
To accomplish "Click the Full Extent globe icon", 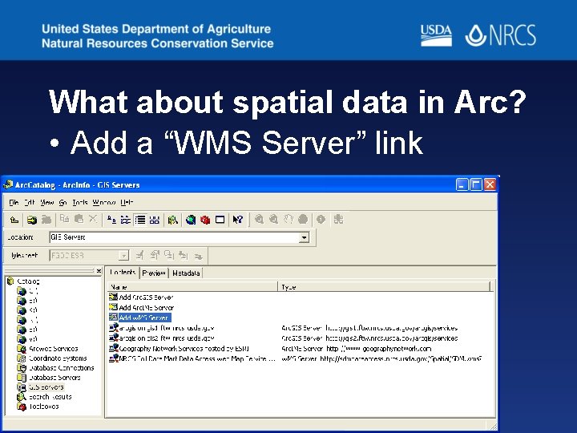I will (x=303, y=220).
